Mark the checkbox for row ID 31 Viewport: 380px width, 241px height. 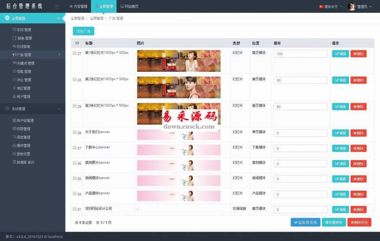point(75,209)
